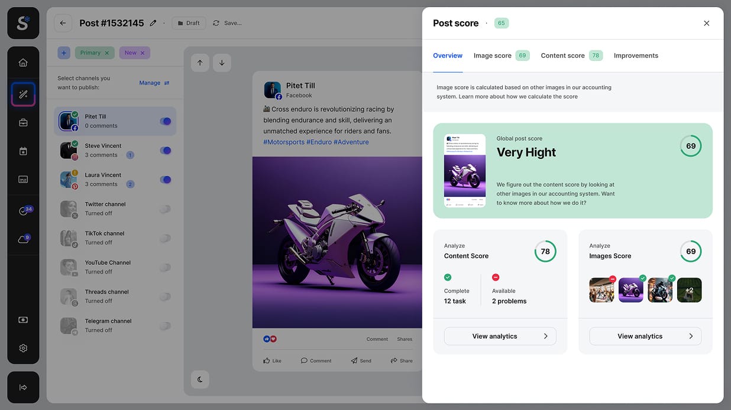The width and height of the screenshot is (731, 410).
Task: Click the Manage channels link
Action: (154, 83)
